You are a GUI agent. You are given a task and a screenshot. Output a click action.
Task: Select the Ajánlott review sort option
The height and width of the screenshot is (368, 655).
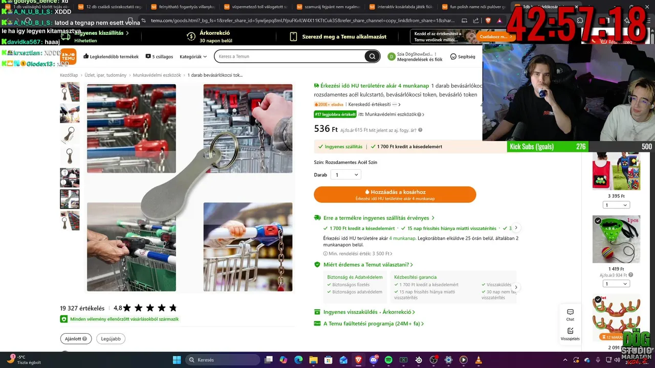(76, 338)
